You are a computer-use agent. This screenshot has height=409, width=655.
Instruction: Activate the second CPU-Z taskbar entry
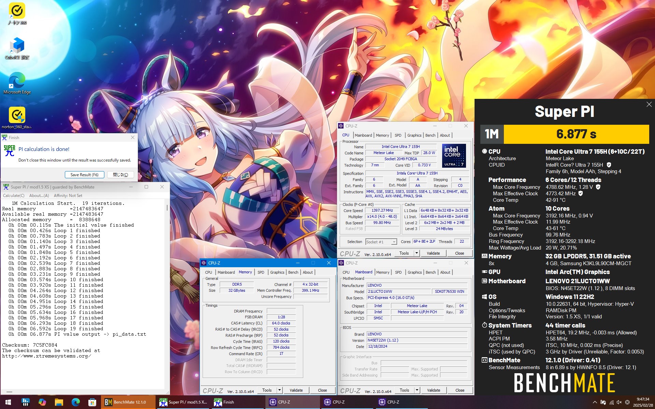point(348,402)
